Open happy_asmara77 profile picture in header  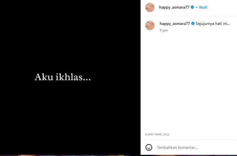[150, 7]
